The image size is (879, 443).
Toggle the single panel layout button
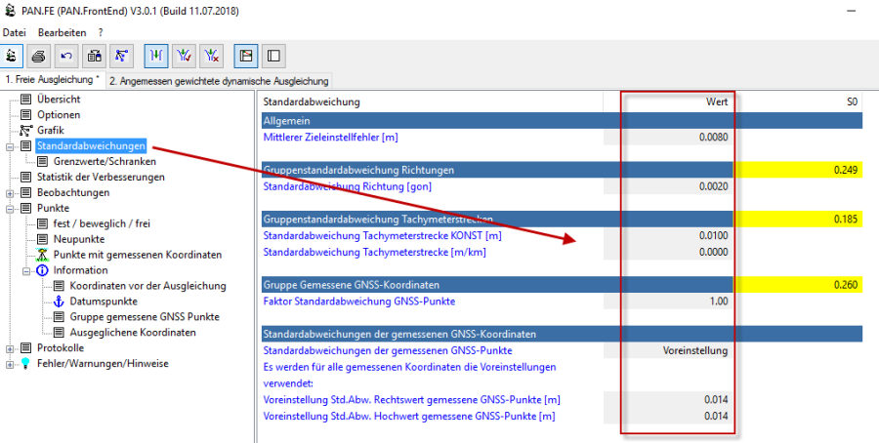pos(273,56)
